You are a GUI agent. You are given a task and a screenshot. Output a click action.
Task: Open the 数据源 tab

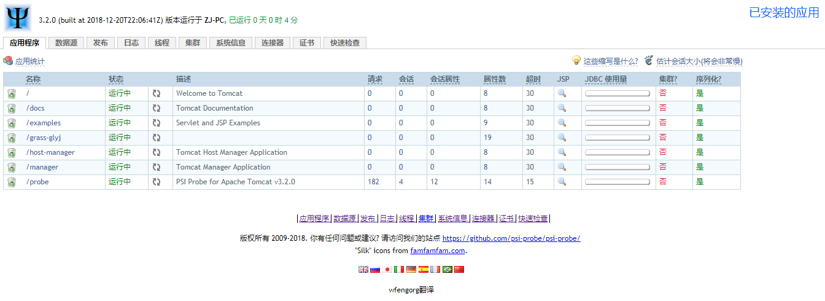[66, 43]
